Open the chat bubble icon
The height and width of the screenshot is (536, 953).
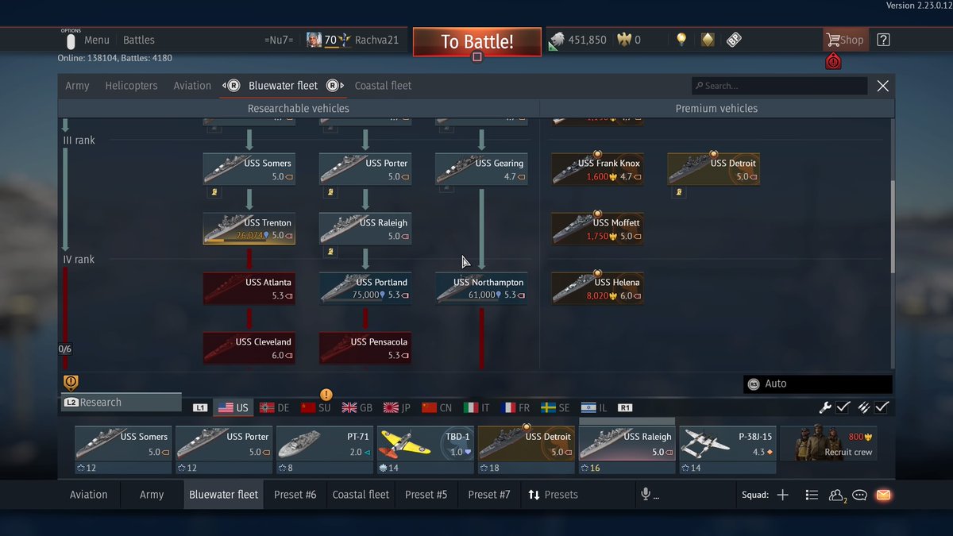pos(859,495)
